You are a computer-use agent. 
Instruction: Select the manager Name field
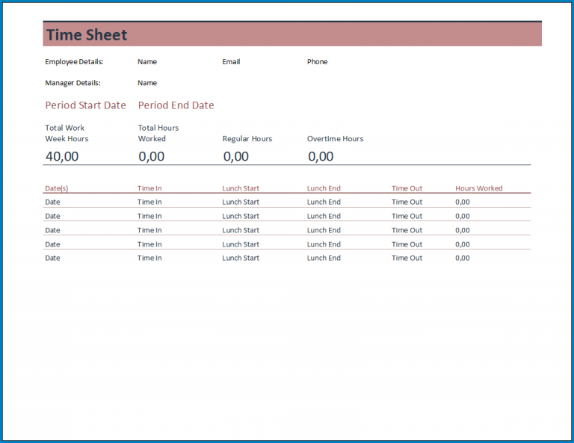pos(147,83)
